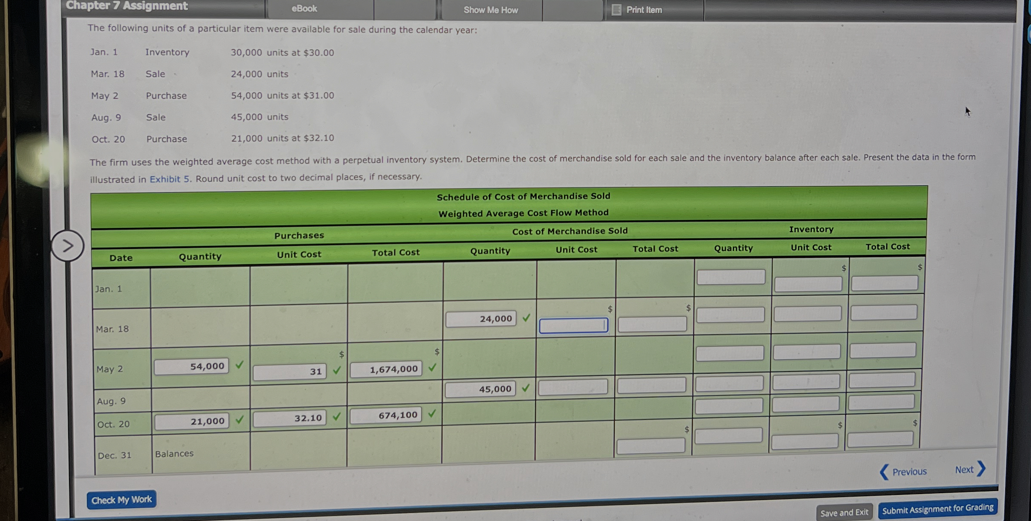Click Oct. 20 unit cost 32.10 field
This screenshot has height=521, width=1031.
pyautogui.click(x=290, y=418)
